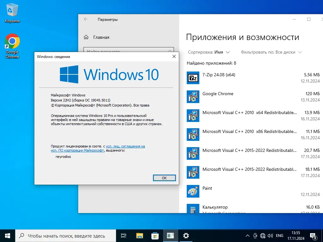Open the Сортировка: Имя dropdown
Screen dimensions: 323x242
[x=209, y=52]
